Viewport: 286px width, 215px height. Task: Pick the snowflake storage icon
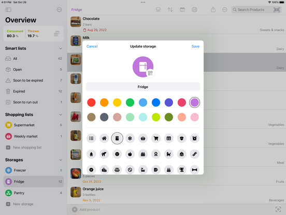coord(130,138)
